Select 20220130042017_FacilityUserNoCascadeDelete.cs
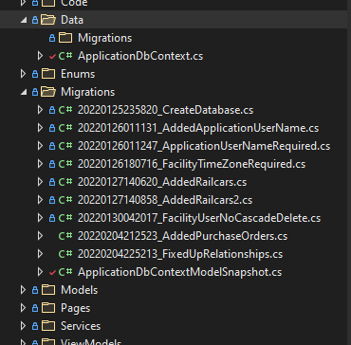The height and width of the screenshot is (345, 351). (199, 218)
